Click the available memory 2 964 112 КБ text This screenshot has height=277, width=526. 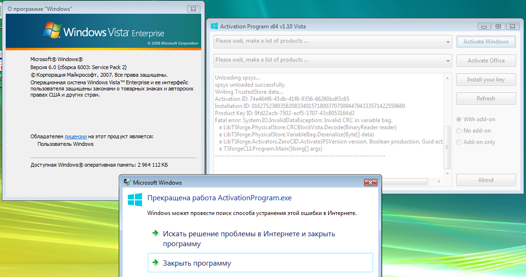[99, 165]
